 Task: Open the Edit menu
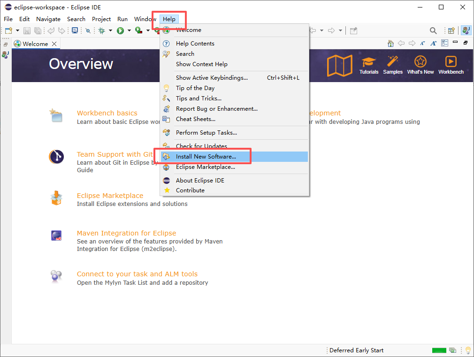24,19
